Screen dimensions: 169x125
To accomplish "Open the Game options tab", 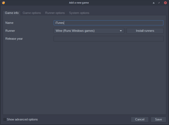I will coord(32,13).
